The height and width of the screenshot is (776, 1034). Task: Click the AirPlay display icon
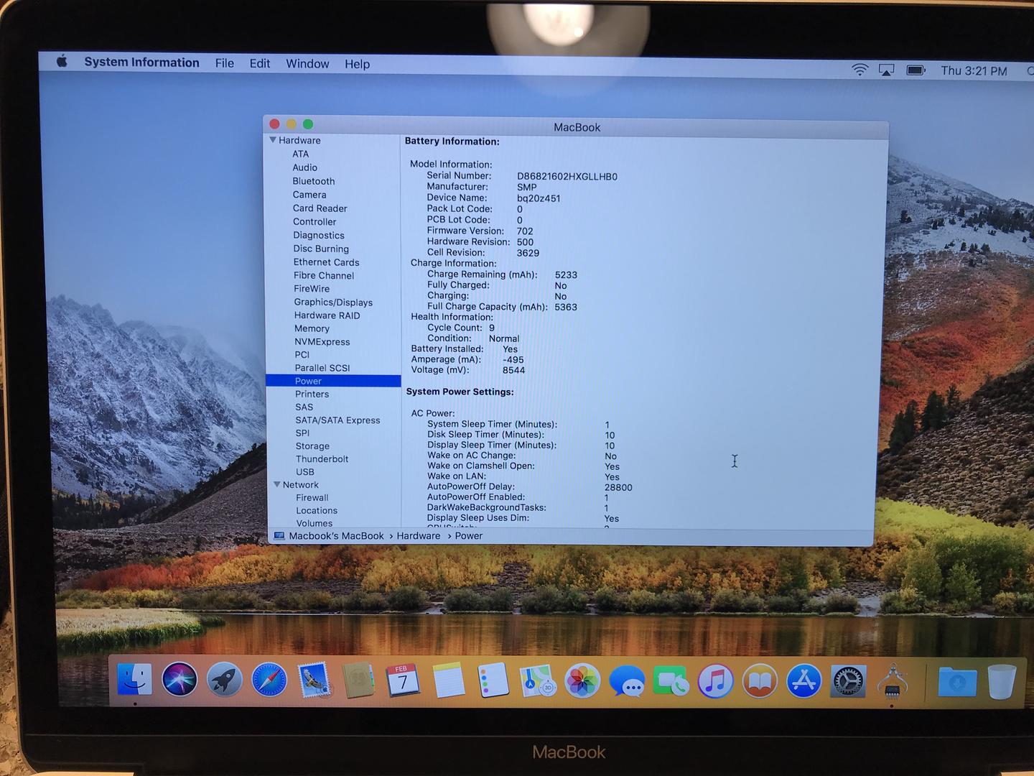pyautogui.click(x=887, y=70)
